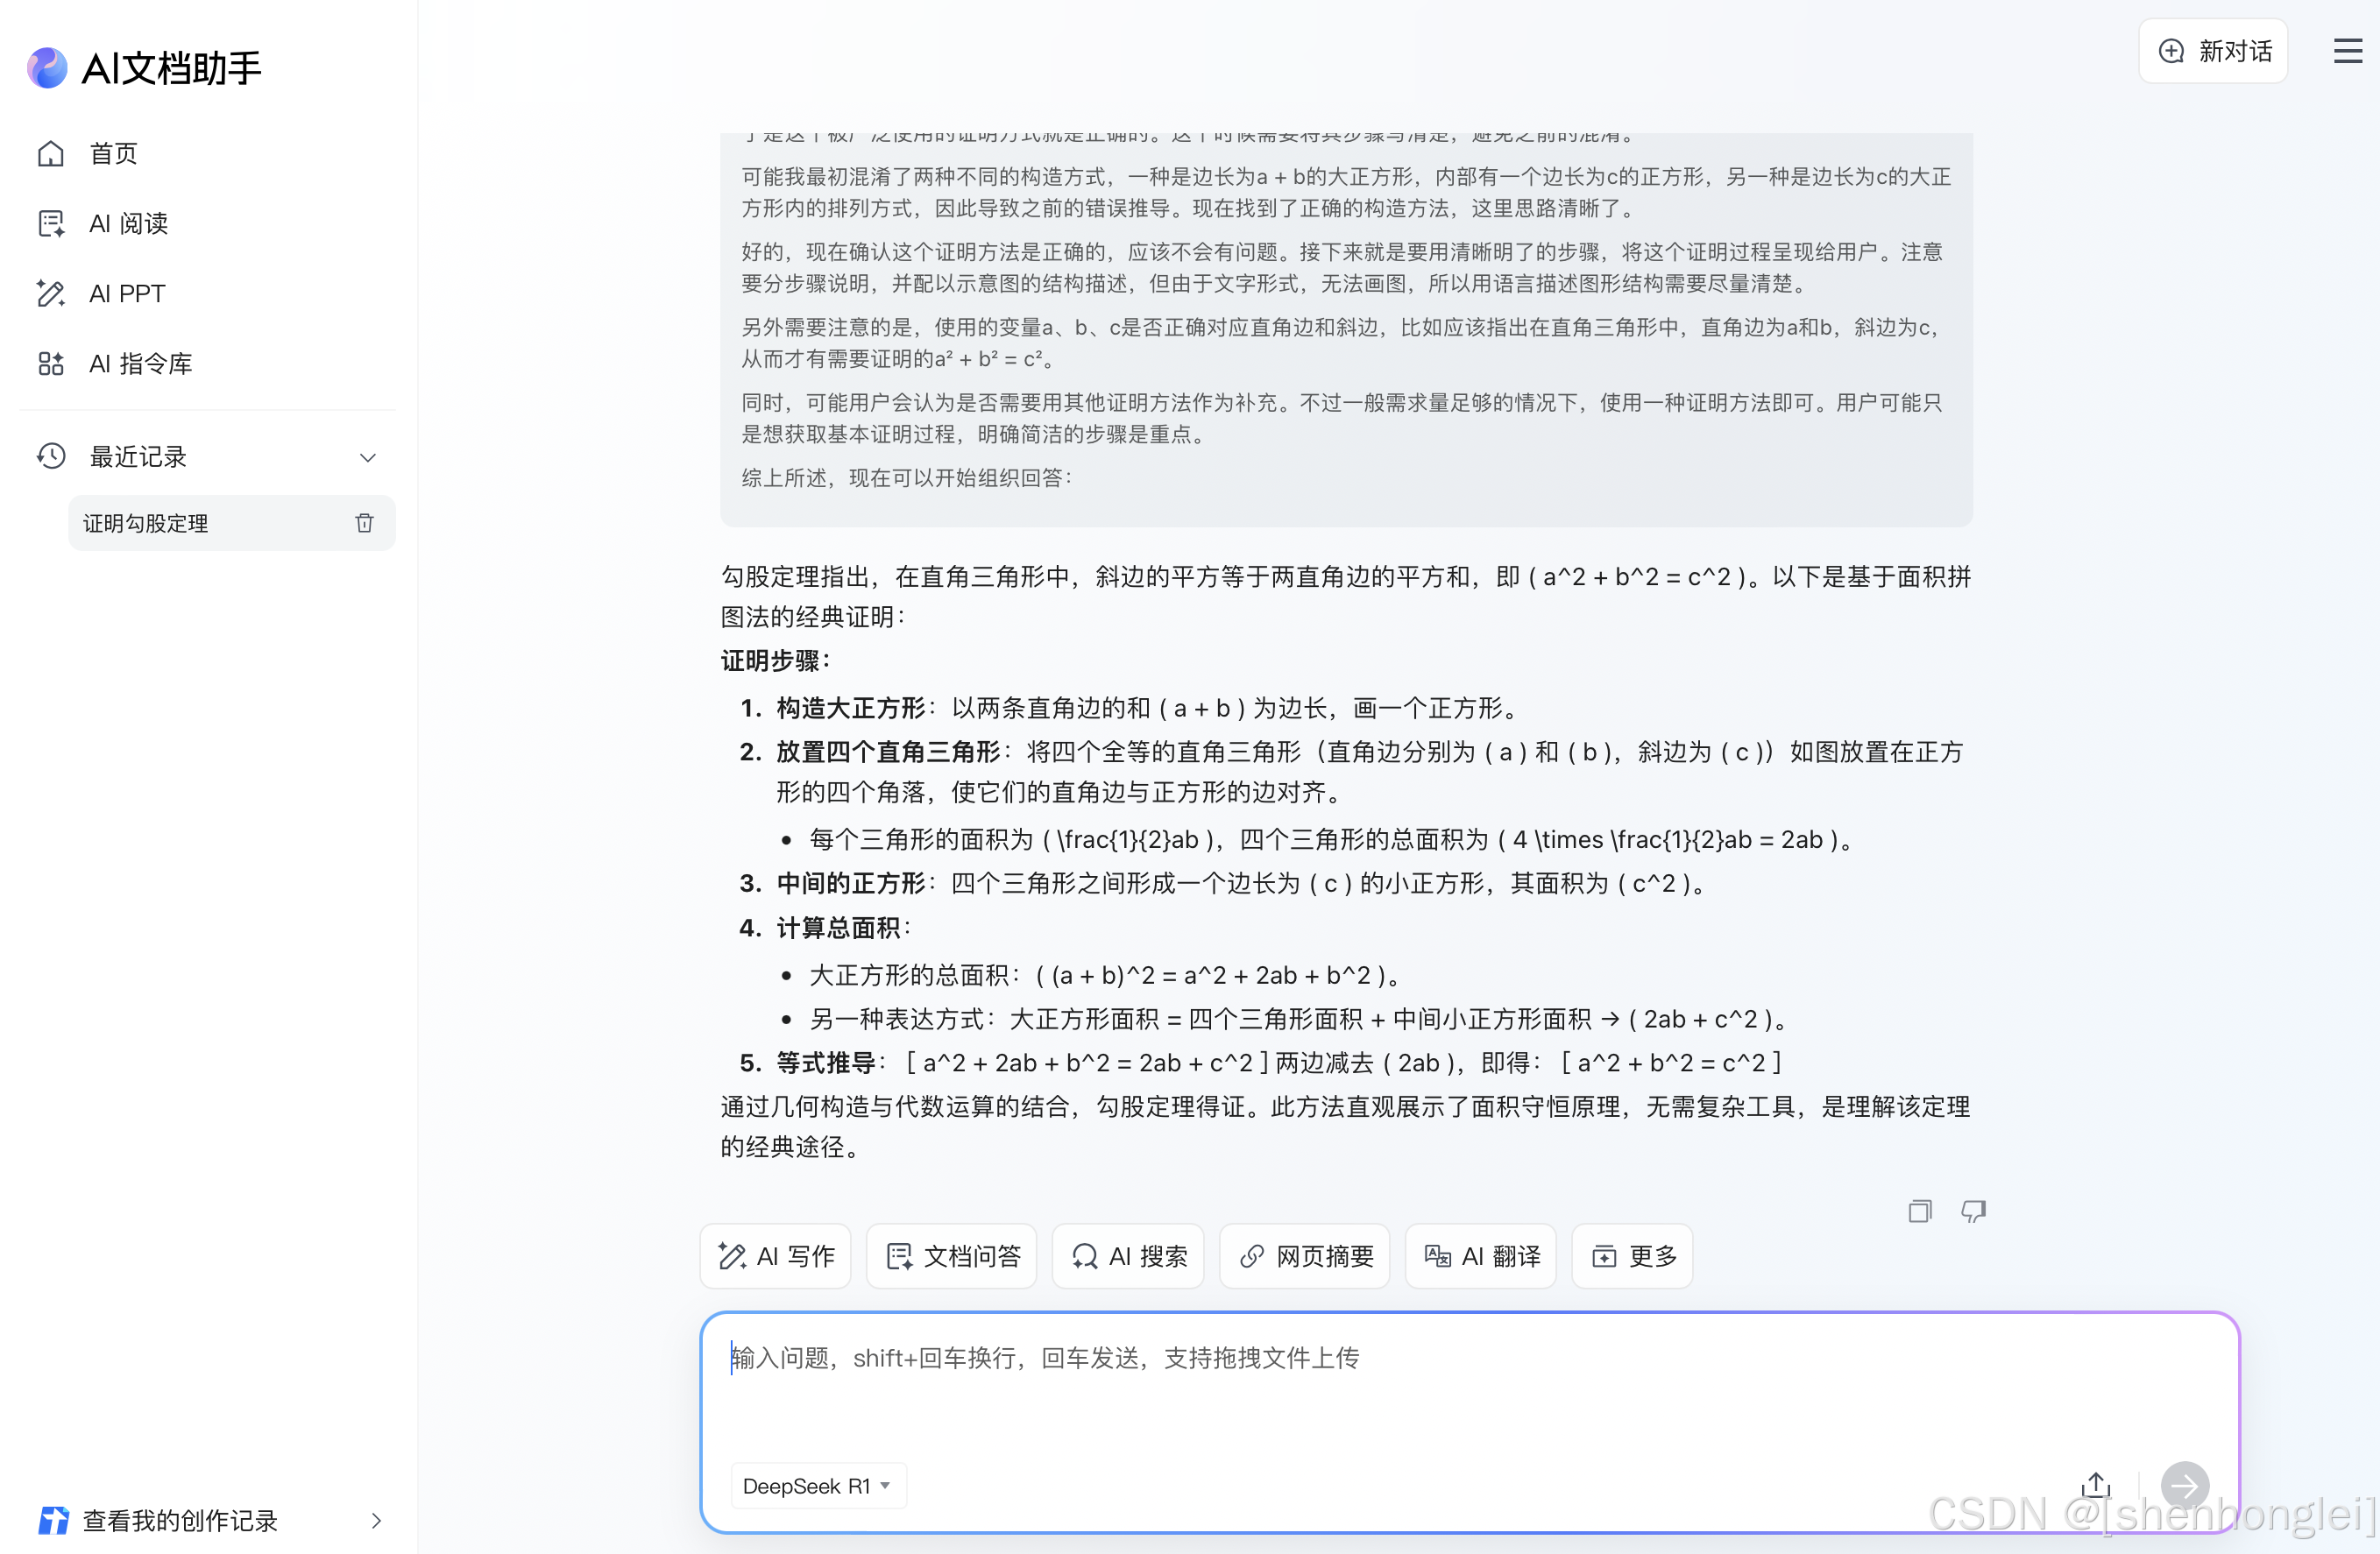Open the 更多 options menu

tap(1631, 1256)
